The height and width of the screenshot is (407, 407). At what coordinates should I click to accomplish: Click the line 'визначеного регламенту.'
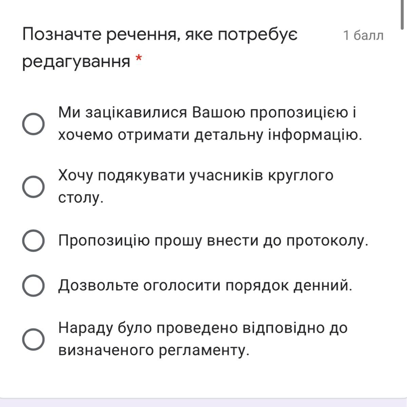(154, 350)
